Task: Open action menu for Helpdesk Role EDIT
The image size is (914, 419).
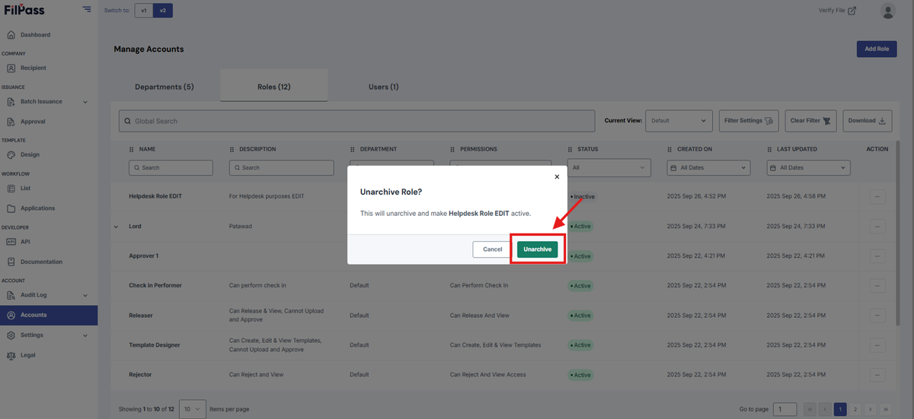Action: pos(877,197)
